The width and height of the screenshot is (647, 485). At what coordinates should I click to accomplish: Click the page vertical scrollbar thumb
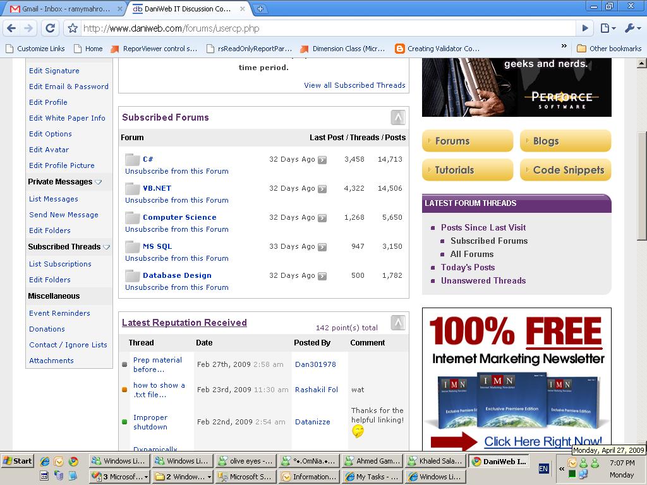pyautogui.click(x=642, y=186)
